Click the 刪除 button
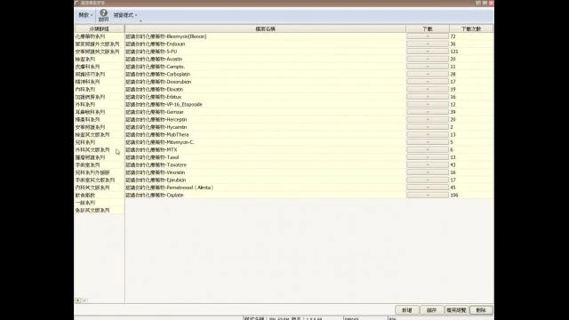569x320 pixels. (481, 310)
